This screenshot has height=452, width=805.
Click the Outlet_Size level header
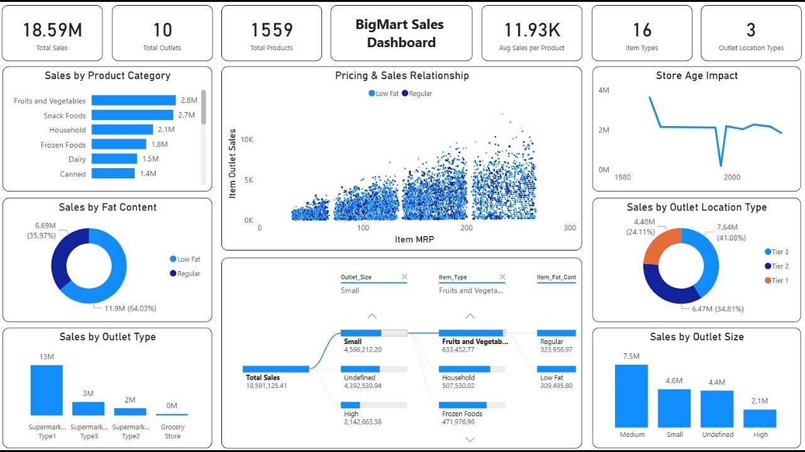[356, 277]
